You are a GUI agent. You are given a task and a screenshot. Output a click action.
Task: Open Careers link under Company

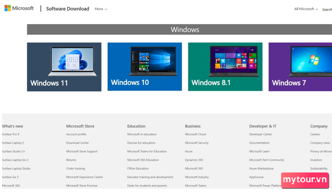pos(315,134)
